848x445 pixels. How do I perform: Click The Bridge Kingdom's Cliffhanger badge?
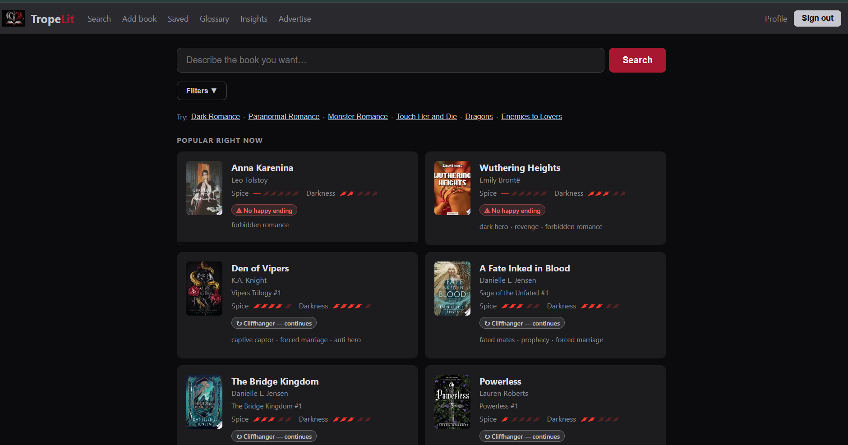[274, 436]
